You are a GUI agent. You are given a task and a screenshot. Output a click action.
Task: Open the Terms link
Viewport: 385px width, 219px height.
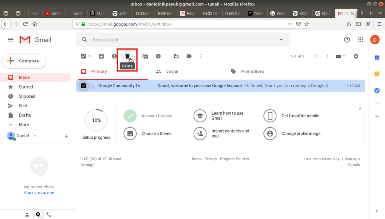point(196,159)
